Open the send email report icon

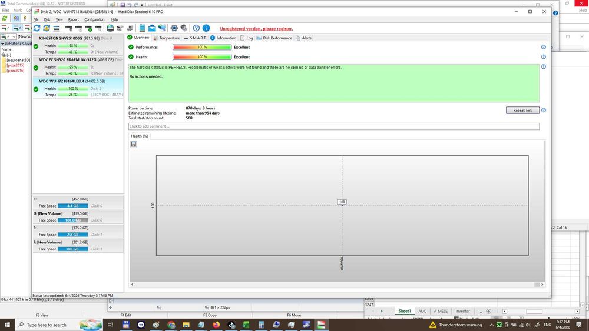pyautogui.click(x=152, y=28)
